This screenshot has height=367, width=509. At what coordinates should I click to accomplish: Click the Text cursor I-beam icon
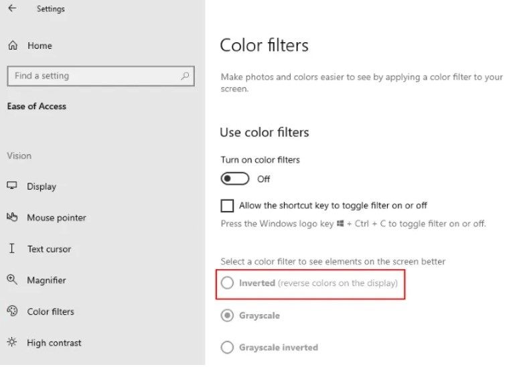pos(11,248)
